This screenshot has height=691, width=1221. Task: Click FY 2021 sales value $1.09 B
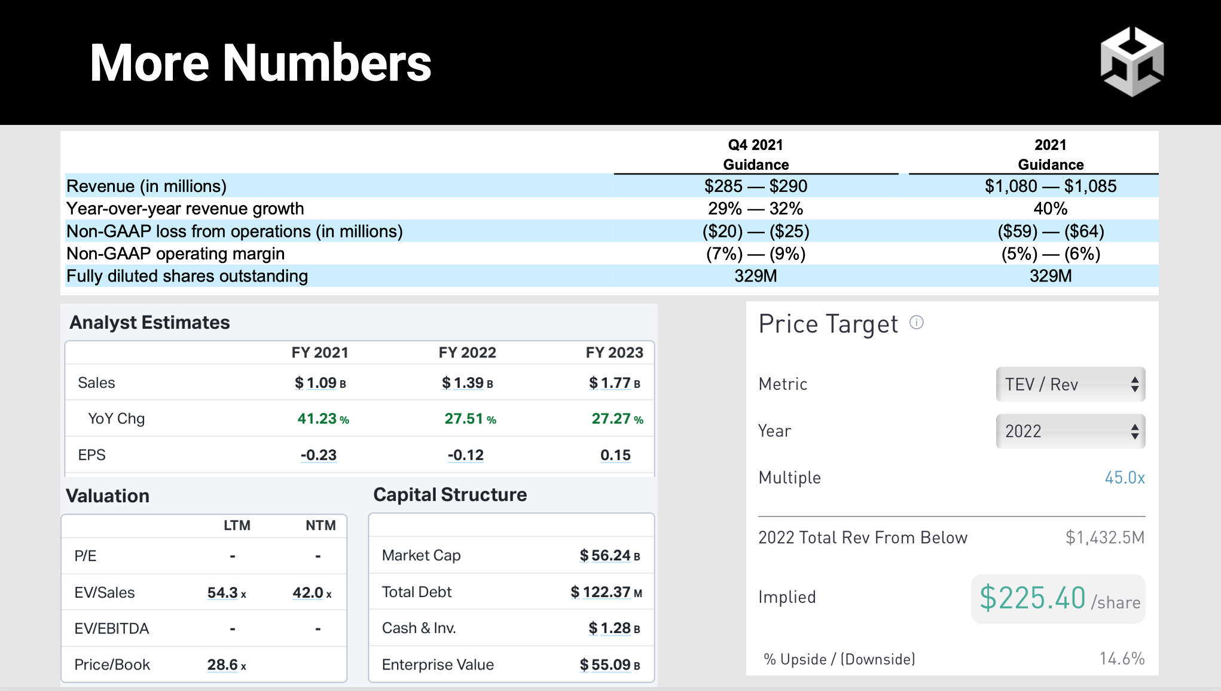(320, 383)
